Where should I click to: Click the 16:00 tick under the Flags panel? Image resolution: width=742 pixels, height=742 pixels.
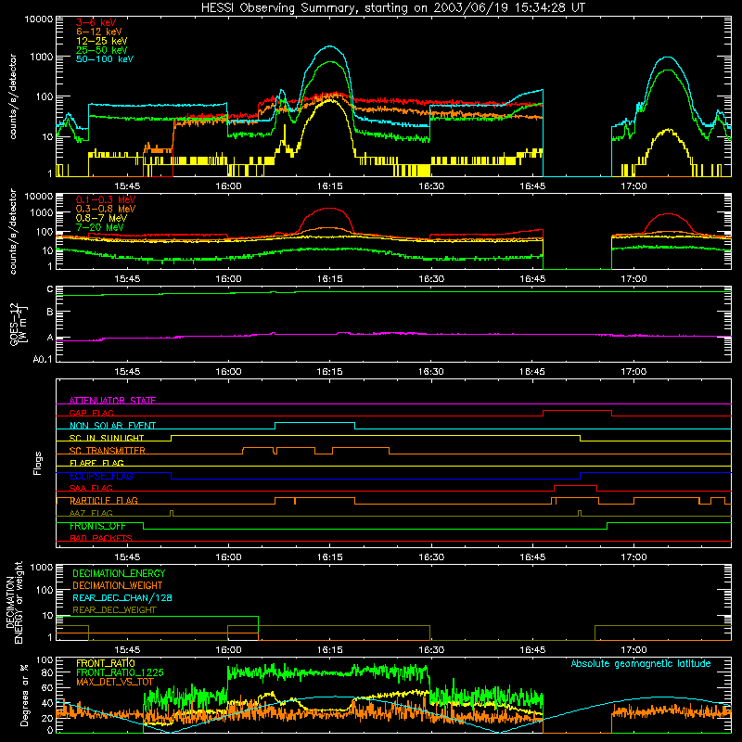[x=228, y=557]
